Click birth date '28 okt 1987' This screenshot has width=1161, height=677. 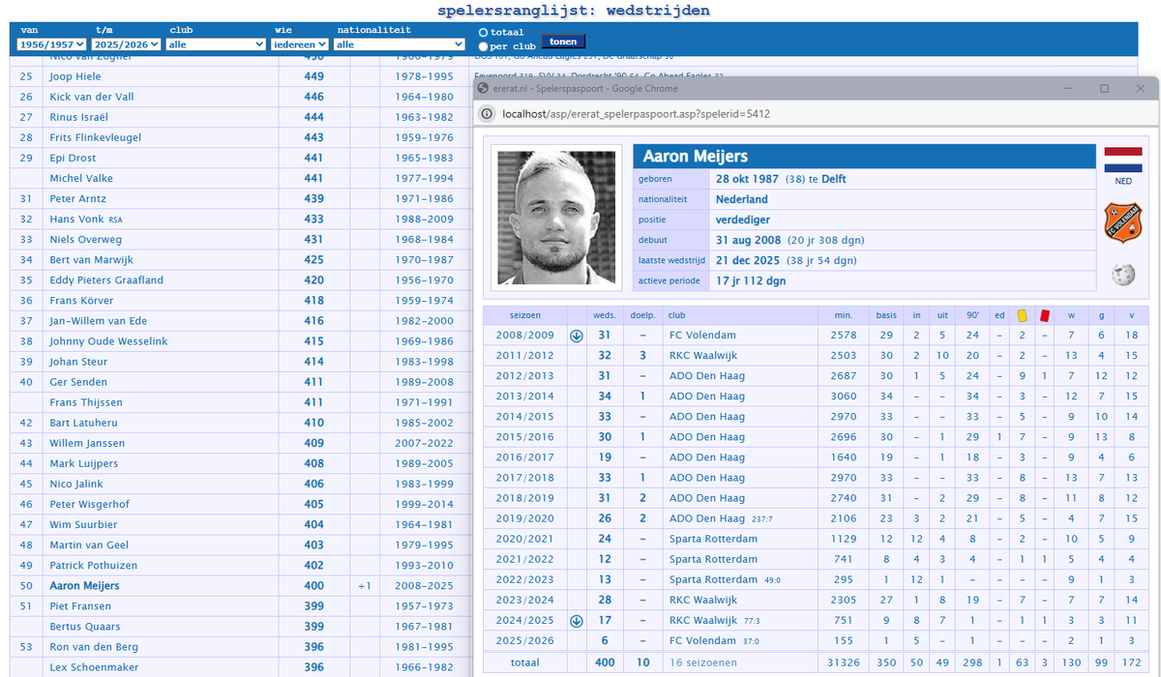748,179
